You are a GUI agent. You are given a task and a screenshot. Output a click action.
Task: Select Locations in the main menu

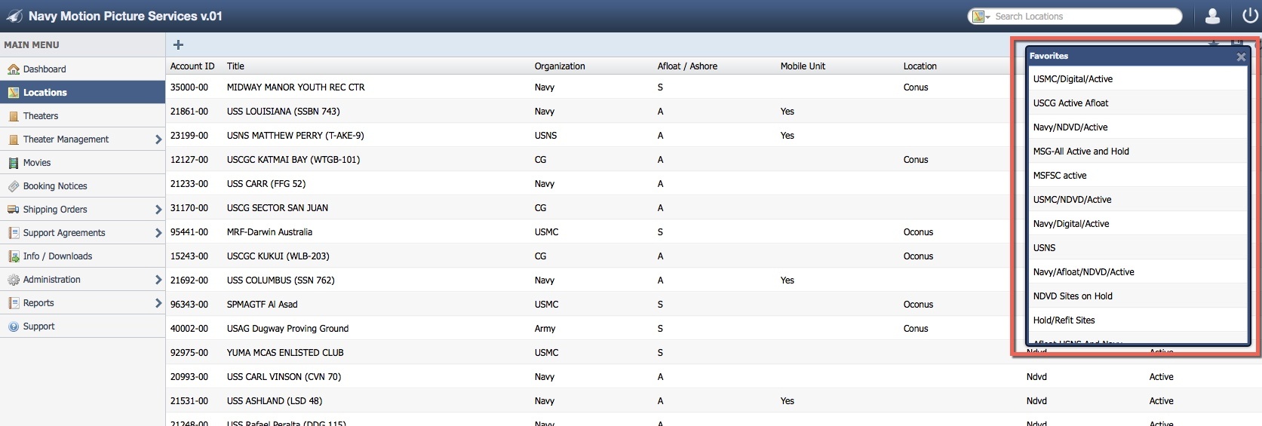(x=45, y=93)
